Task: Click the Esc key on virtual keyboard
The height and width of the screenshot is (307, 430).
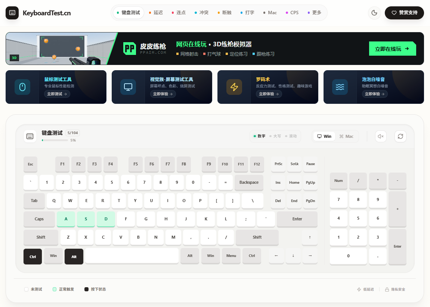Action: click(x=30, y=164)
